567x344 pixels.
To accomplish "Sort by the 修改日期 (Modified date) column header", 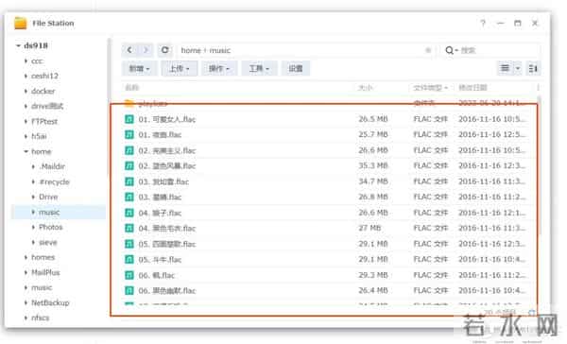I will (472, 88).
